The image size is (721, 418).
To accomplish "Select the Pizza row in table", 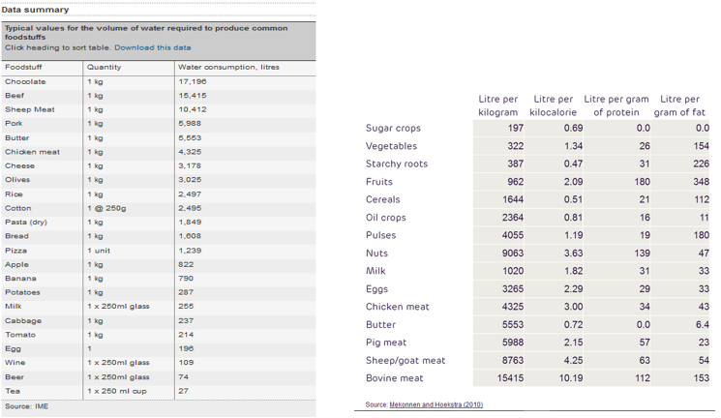I will [16, 251].
